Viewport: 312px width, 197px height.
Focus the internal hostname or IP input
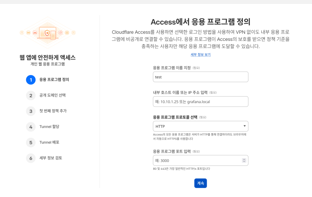click(x=200, y=102)
